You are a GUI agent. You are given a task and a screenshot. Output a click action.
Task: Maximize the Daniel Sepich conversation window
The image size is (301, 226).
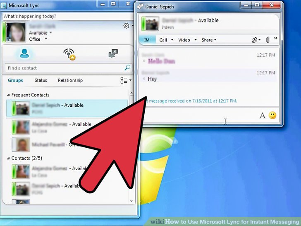[x=257, y=5]
